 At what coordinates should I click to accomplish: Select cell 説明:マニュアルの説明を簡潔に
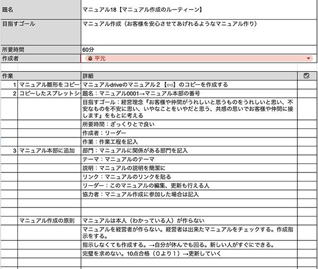(x=189, y=168)
